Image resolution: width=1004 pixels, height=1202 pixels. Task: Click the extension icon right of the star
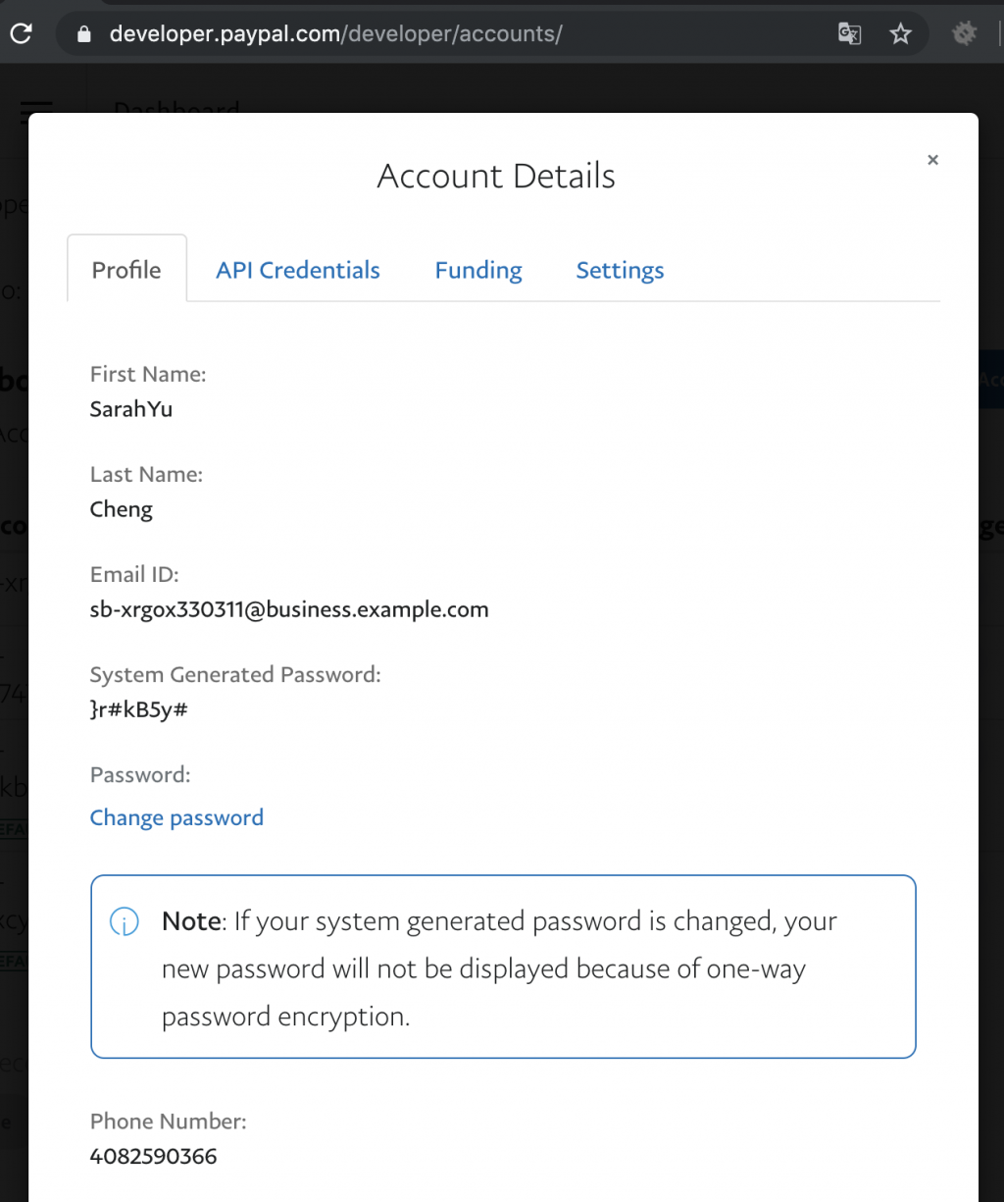point(965,34)
